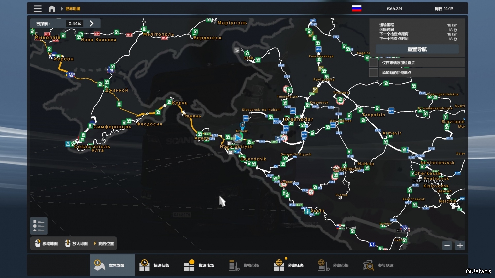This screenshot has width=495, height=278.
Task: Switch to 世界地图 tab
Action: (113, 265)
